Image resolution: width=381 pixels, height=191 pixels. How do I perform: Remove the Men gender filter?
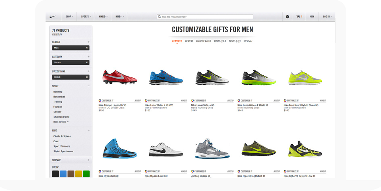coord(87,48)
